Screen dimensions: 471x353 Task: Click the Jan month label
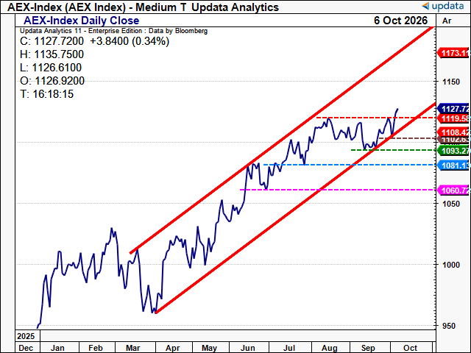[57, 348]
